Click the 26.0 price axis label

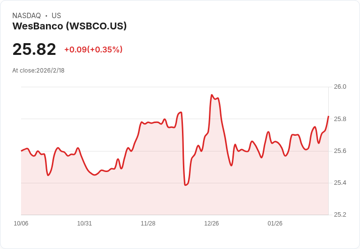340,87
